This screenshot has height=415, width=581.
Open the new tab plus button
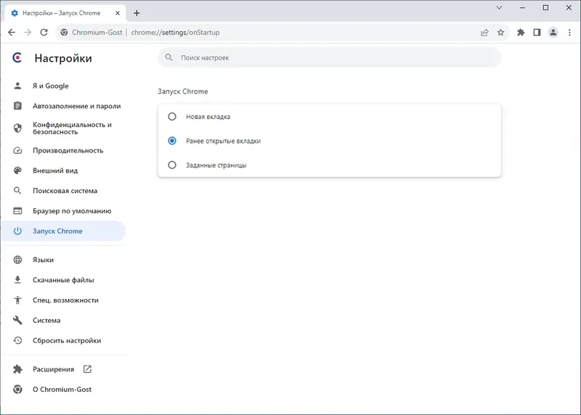tap(137, 13)
